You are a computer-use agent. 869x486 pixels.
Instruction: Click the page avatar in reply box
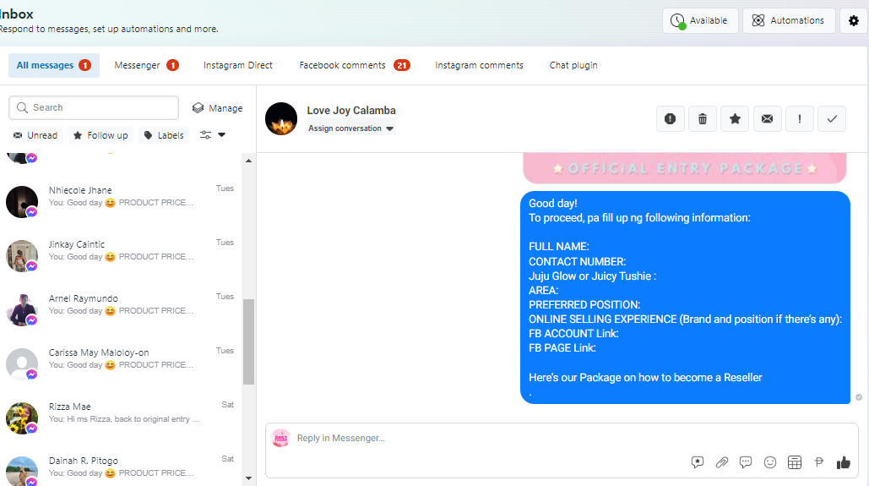(281, 439)
